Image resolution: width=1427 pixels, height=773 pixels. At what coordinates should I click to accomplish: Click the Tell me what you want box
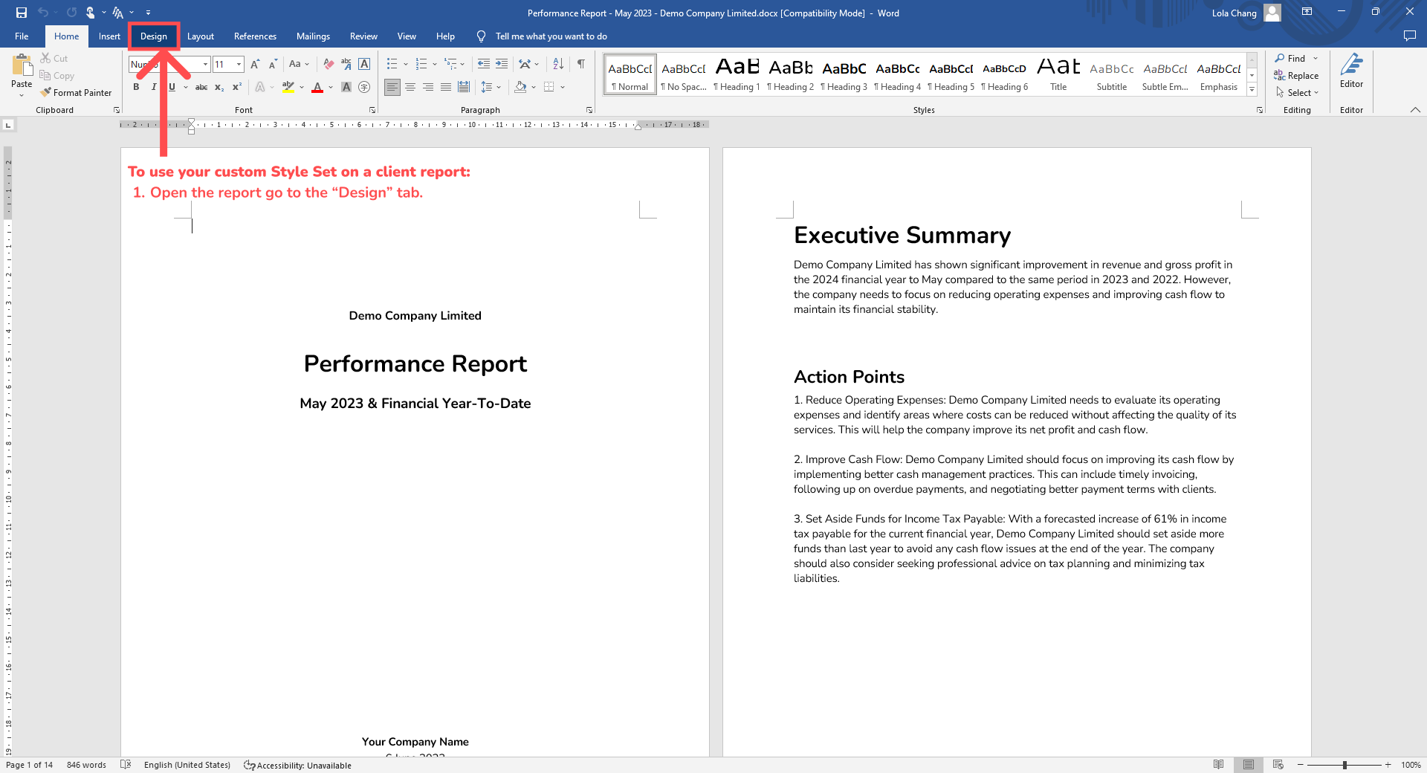(551, 36)
